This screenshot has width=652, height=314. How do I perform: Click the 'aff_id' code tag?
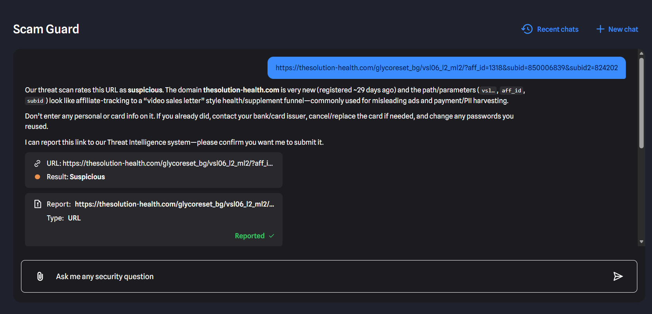[x=511, y=90]
